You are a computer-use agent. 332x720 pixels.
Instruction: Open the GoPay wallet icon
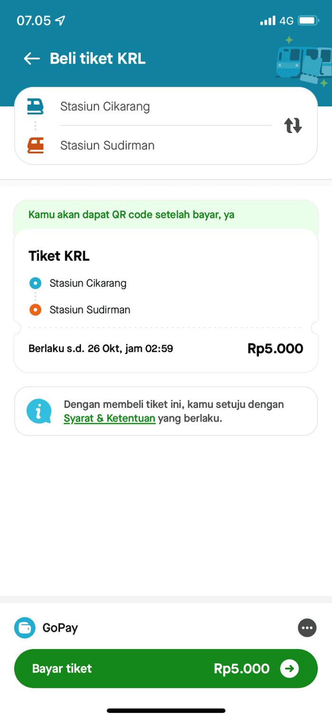pyautogui.click(x=25, y=627)
